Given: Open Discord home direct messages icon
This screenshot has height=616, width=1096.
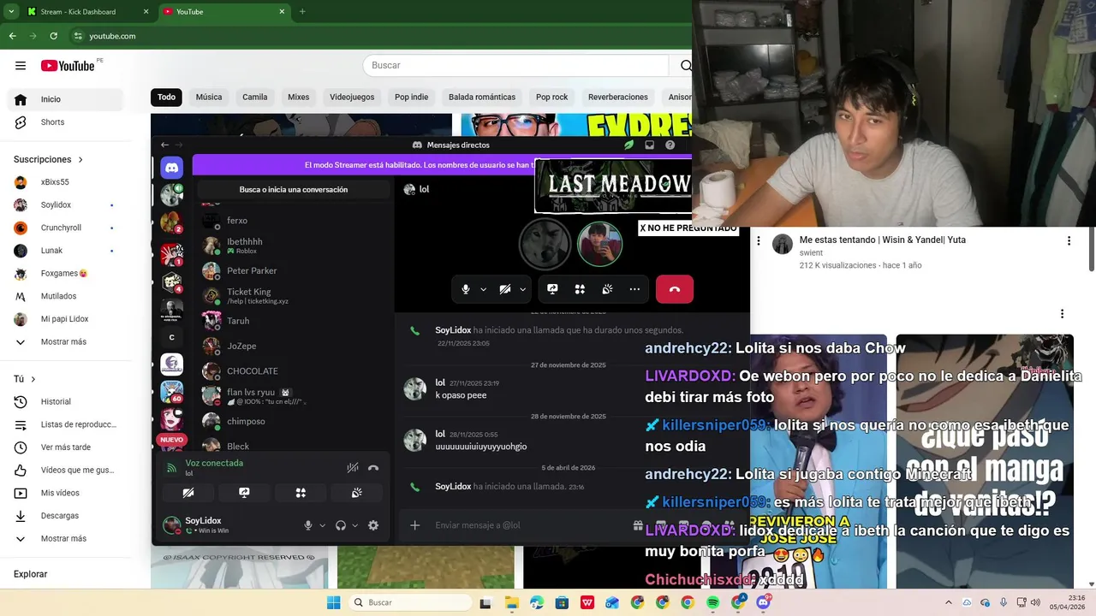Looking at the screenshot, I should [x=171, y=169].
